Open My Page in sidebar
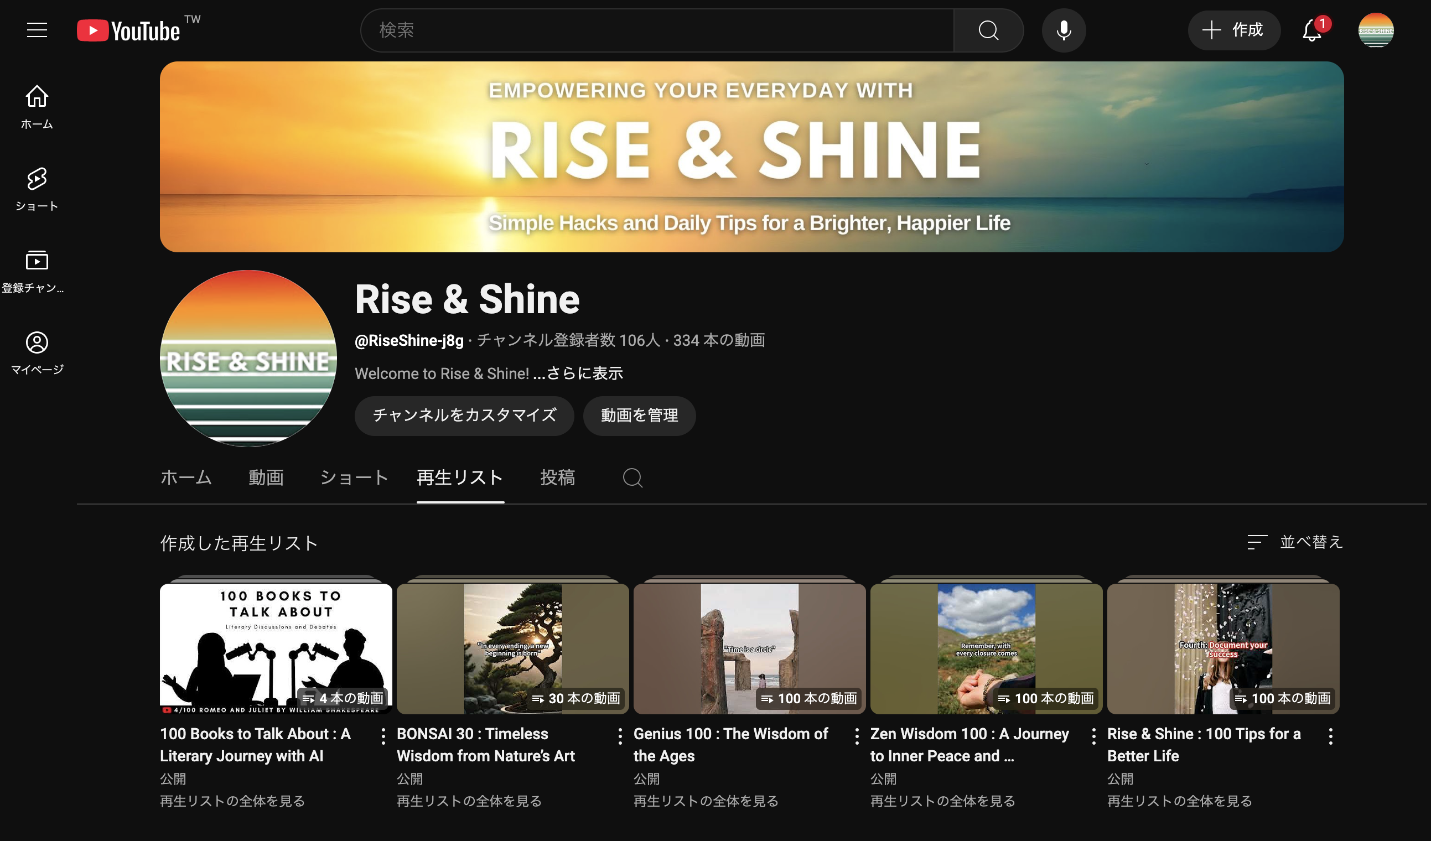The image size is (1431, 841). coord(37,352)
